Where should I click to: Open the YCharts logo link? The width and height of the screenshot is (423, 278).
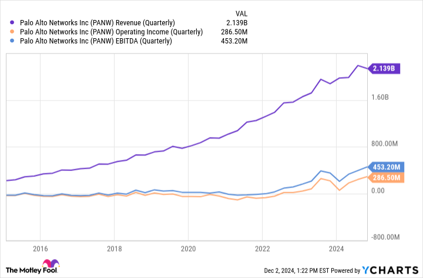point(390,270)
